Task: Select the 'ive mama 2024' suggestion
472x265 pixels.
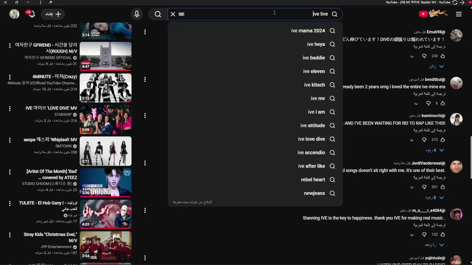Action: 255,31
